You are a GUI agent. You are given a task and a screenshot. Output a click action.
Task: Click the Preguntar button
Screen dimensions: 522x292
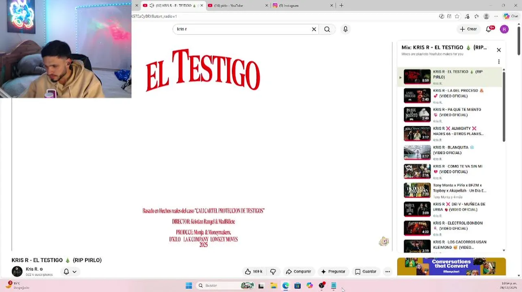pos(333,272)
